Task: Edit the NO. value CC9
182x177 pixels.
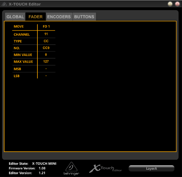Action: (46, 48)
